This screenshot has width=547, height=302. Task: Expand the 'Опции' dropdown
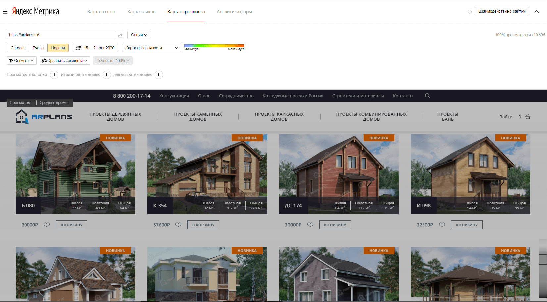(x=139, y=35)
